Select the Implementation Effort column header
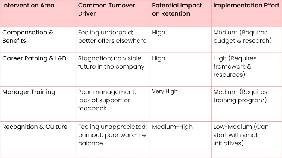The width and height of the screenshot is (282, 158). 246,6
